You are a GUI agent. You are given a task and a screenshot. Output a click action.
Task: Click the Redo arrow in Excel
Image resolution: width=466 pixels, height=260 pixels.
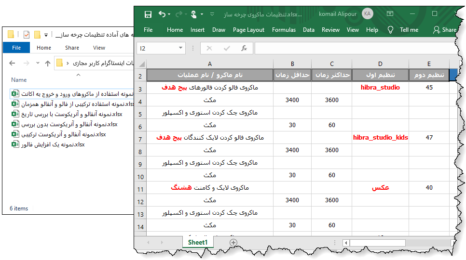point(179,14)
